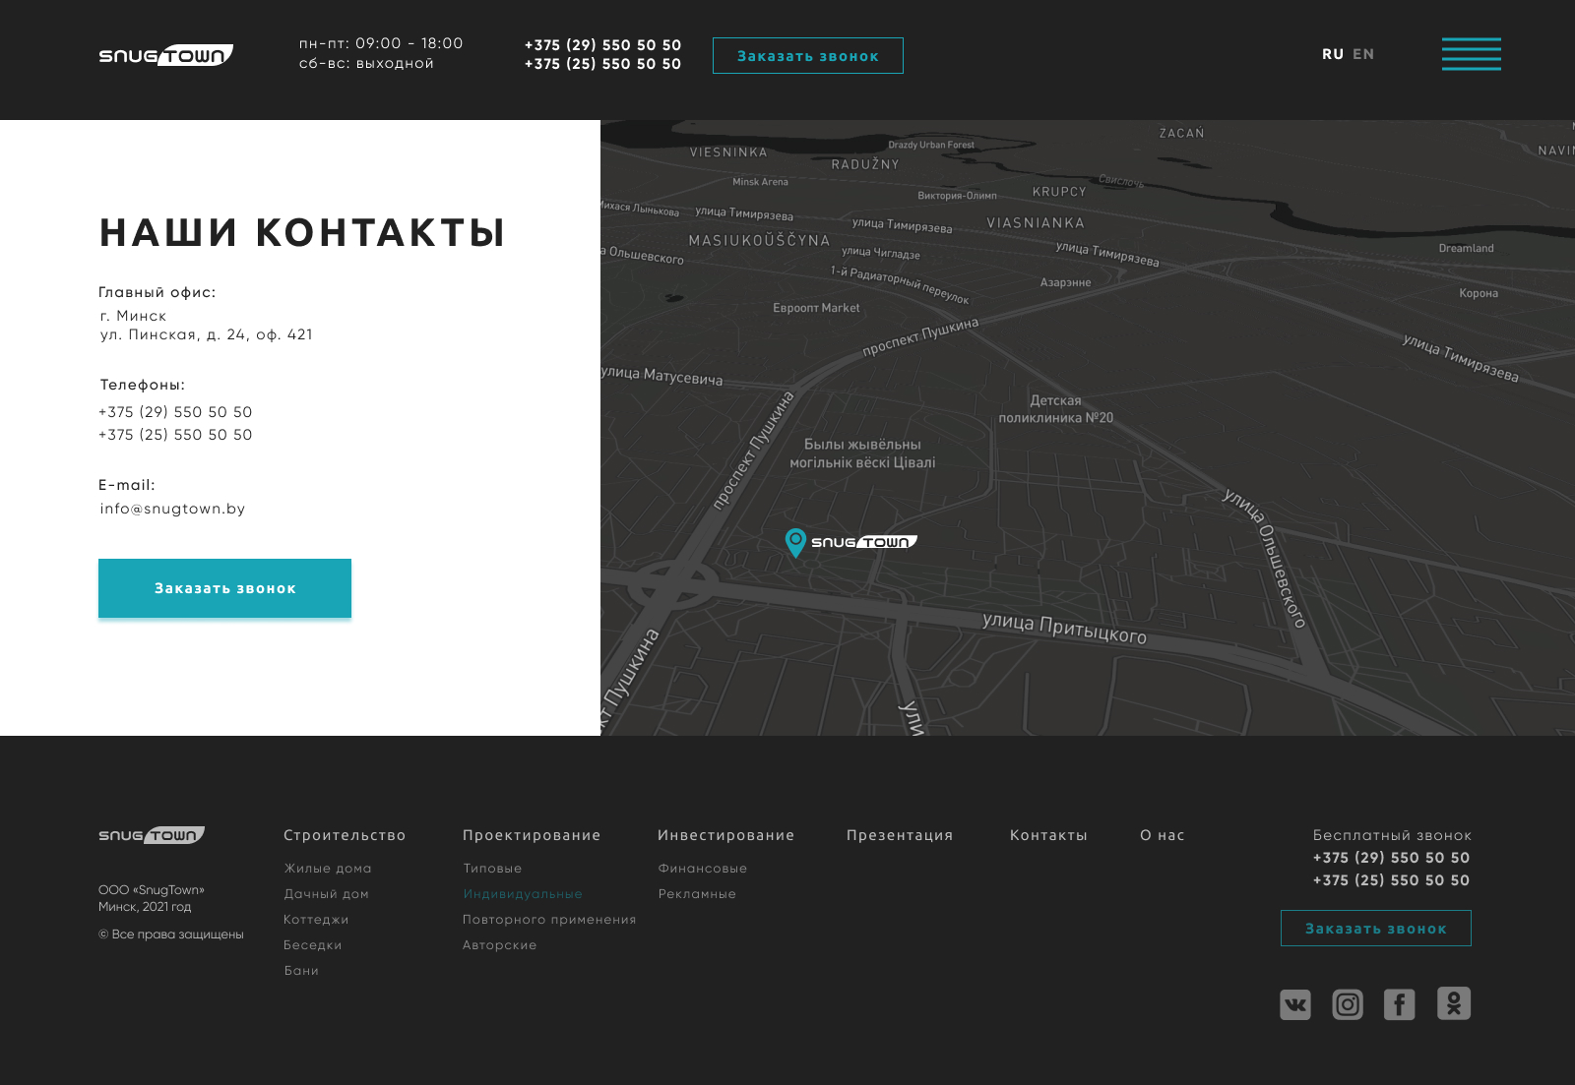The width and height of the screenshot is (1575, 1085).
Task: Click the SnugTown pin marker on the map
Action: (x=797, y=542)
